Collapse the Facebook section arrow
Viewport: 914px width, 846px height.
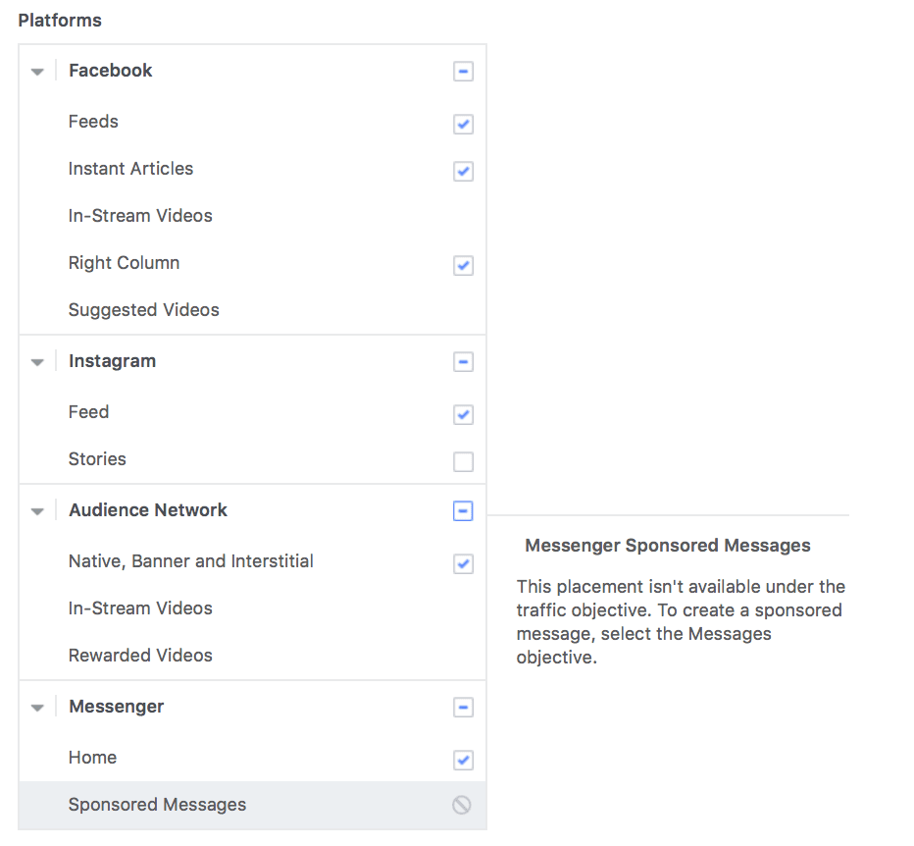(x=37, y=72)
